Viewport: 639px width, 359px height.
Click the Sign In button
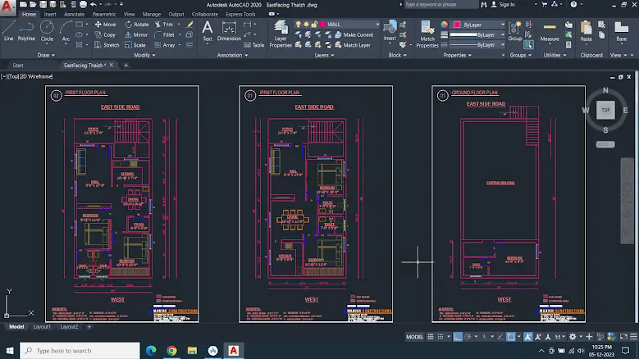coord(506,4)
